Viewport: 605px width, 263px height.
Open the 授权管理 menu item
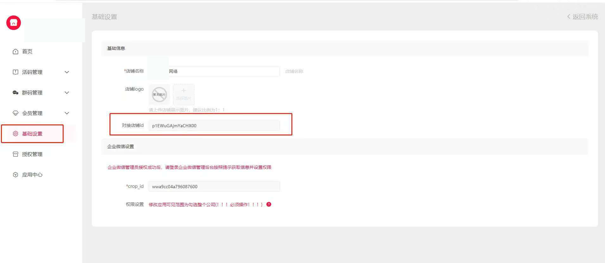[32, 154]
